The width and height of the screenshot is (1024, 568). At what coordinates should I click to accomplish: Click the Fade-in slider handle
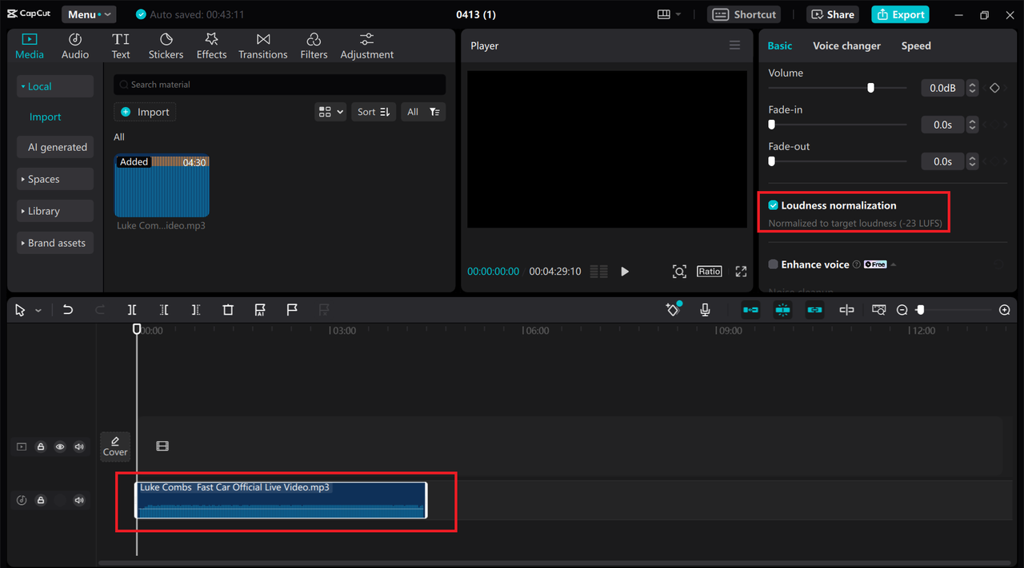771,125
